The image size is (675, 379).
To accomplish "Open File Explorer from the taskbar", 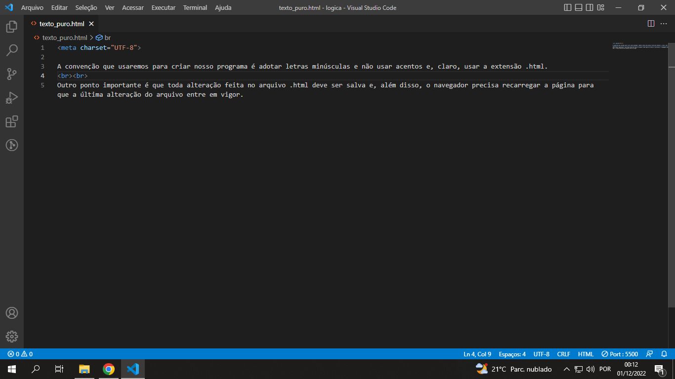I will pyautogui.click(x=84, y=369).
